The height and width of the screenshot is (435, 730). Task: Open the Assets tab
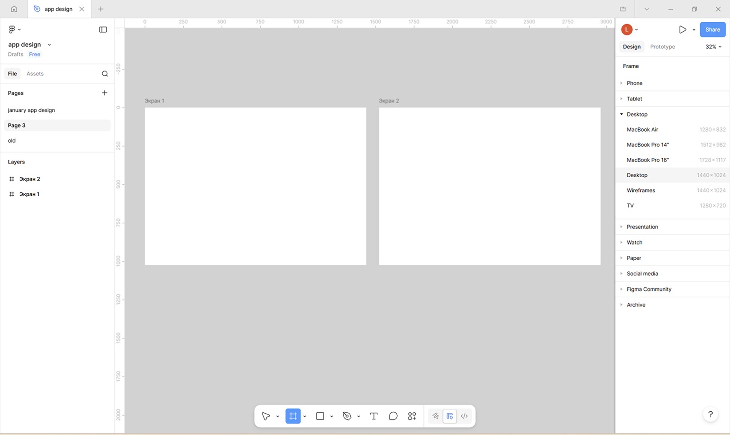coord(35,73)
